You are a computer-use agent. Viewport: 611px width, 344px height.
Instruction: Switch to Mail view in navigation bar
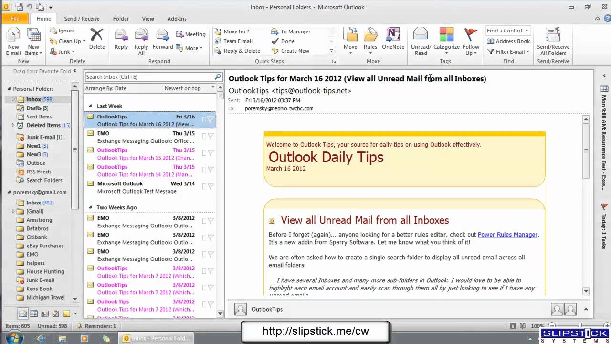coord(23,313)
